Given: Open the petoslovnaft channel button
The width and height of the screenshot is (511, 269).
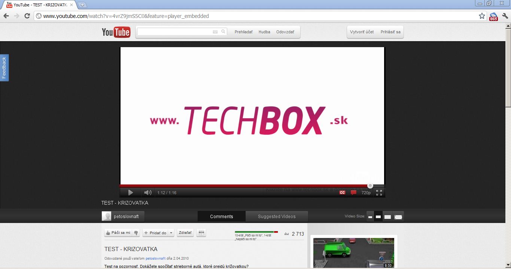Looking at the screenshot, I should tap(123, 216).
